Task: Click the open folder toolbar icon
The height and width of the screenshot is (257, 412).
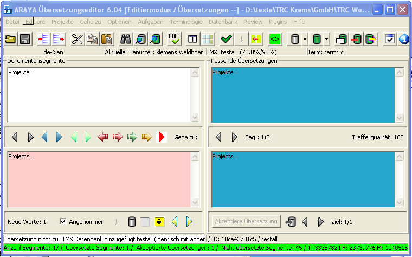Action: pos(10,38)
